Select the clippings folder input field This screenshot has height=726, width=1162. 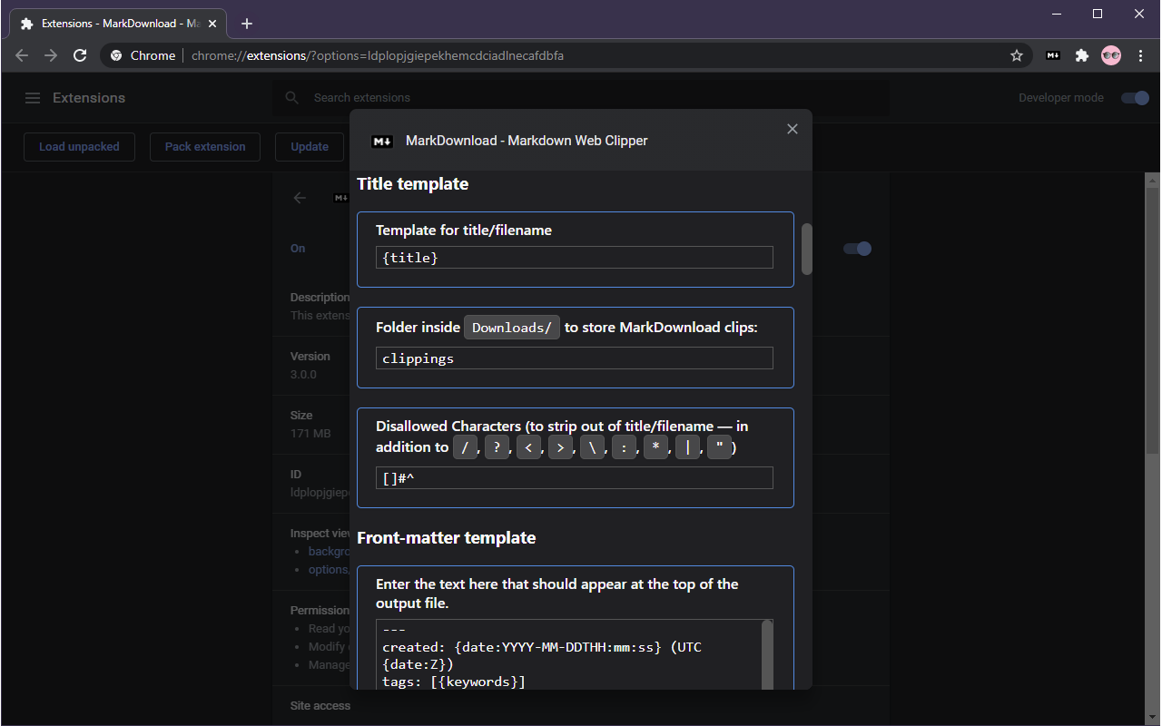(574, 358)
